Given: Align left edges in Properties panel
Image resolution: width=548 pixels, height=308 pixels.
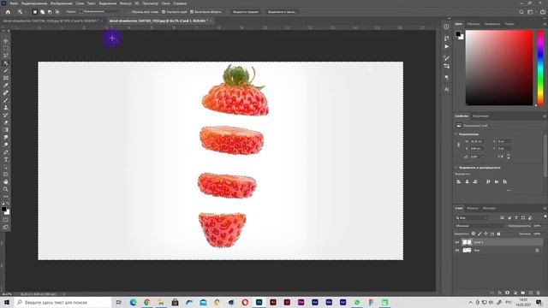Looking at the screenshot, I should 459,181.
